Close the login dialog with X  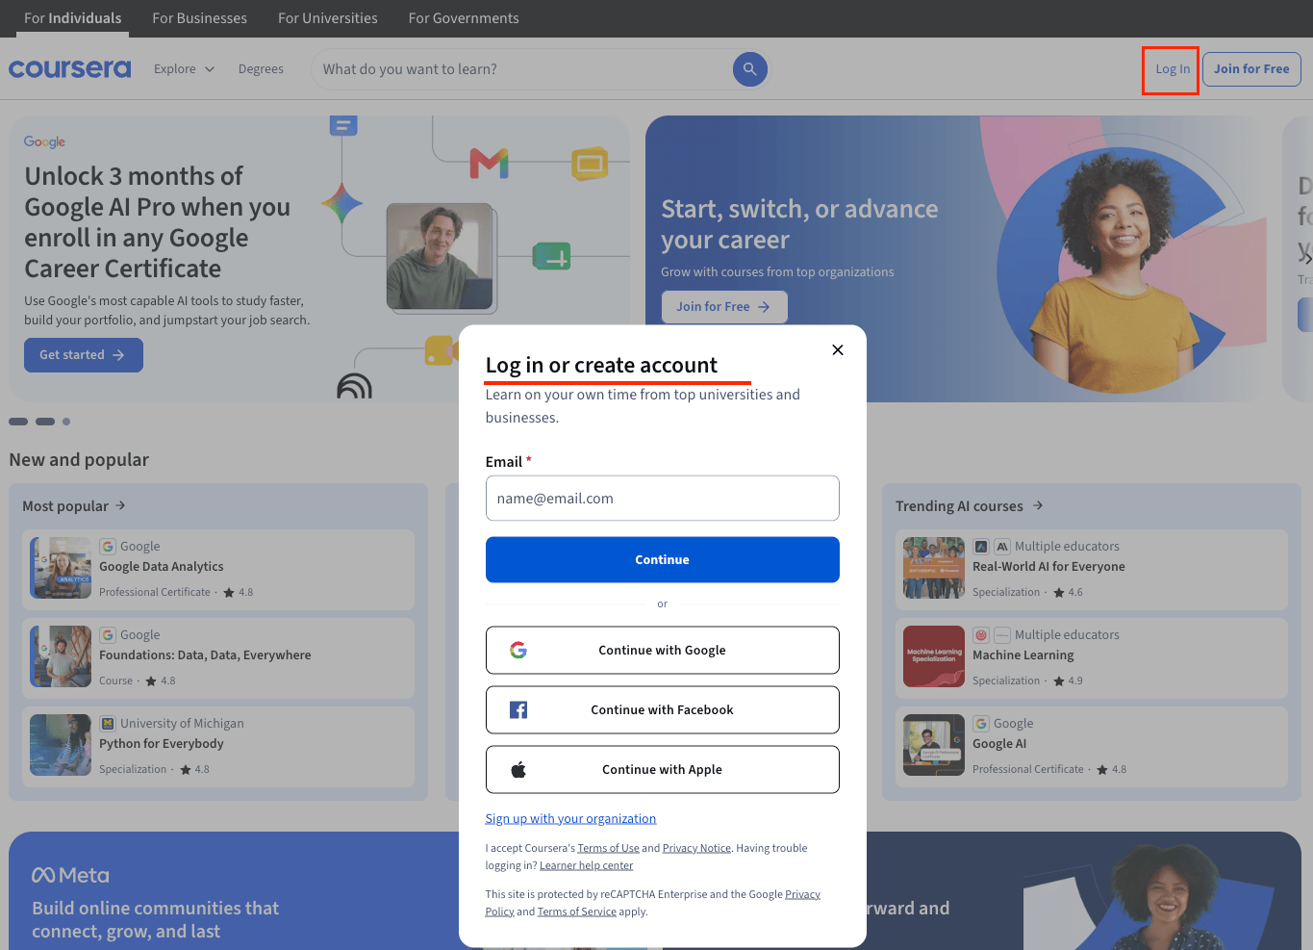pyautogui.click(x=838, y=349)
